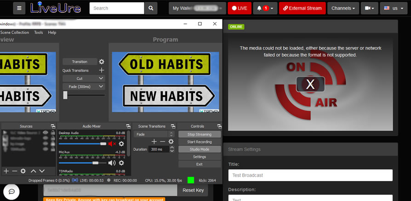The image size is (411, 201).
Task: Move selected source up
Action: [33, 171]
